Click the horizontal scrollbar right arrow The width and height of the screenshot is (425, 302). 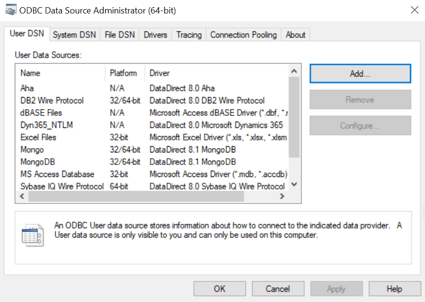point(282,197)
